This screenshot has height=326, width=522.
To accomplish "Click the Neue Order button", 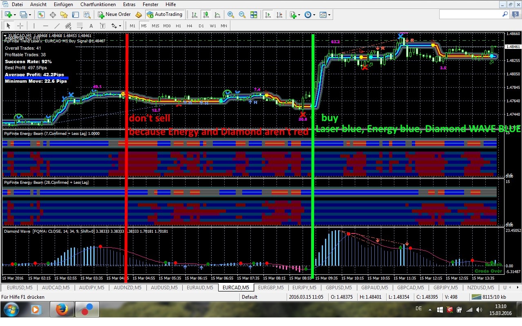I will tap(115, 15).
